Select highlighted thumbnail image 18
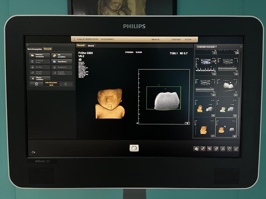Screen dimensions: 266x199 pos(226,127)
